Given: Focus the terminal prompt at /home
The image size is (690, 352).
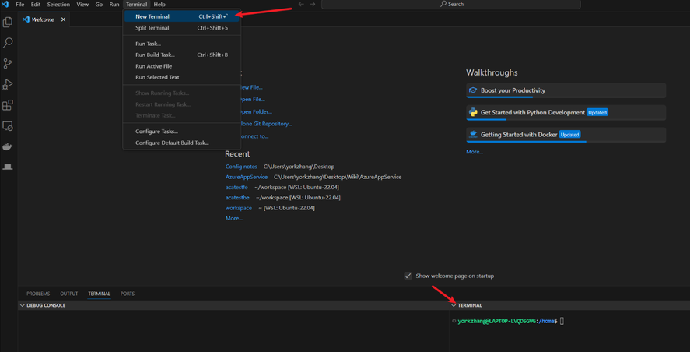Looking at the screenshot, I should 510,321.
